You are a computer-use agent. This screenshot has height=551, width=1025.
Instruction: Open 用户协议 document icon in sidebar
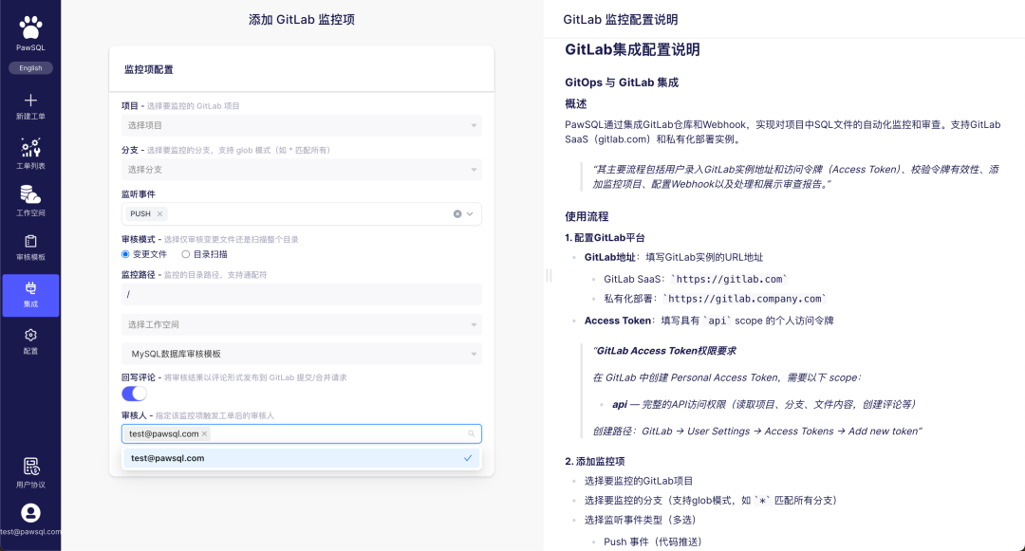coord(30,467)
